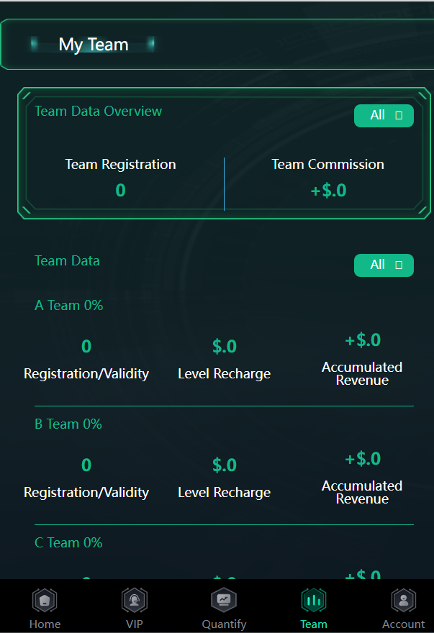
Task: Open the Team Data All filter dropdown
Action: tap(384, 265)
